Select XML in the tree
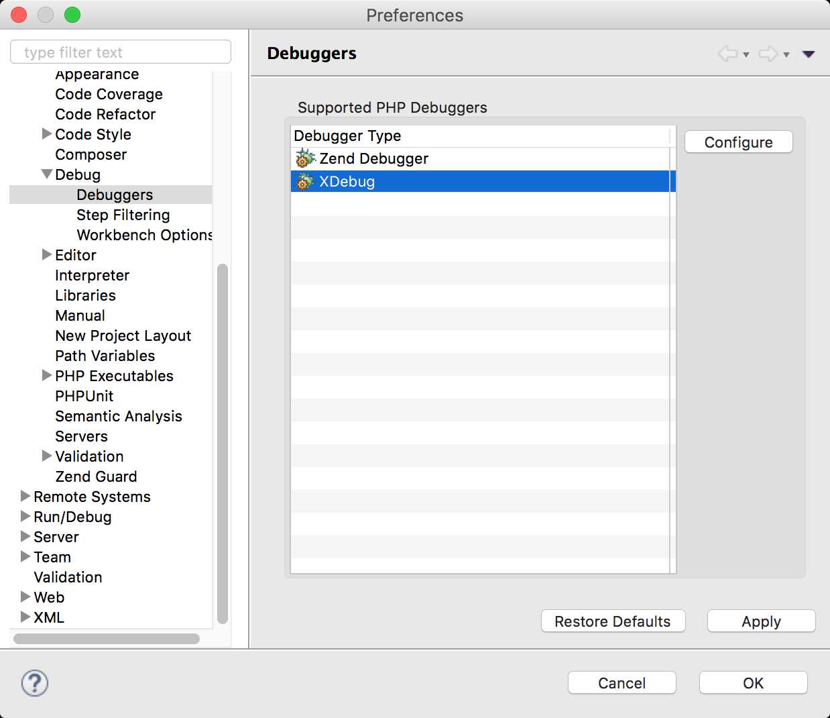 (x=49, y=617)
